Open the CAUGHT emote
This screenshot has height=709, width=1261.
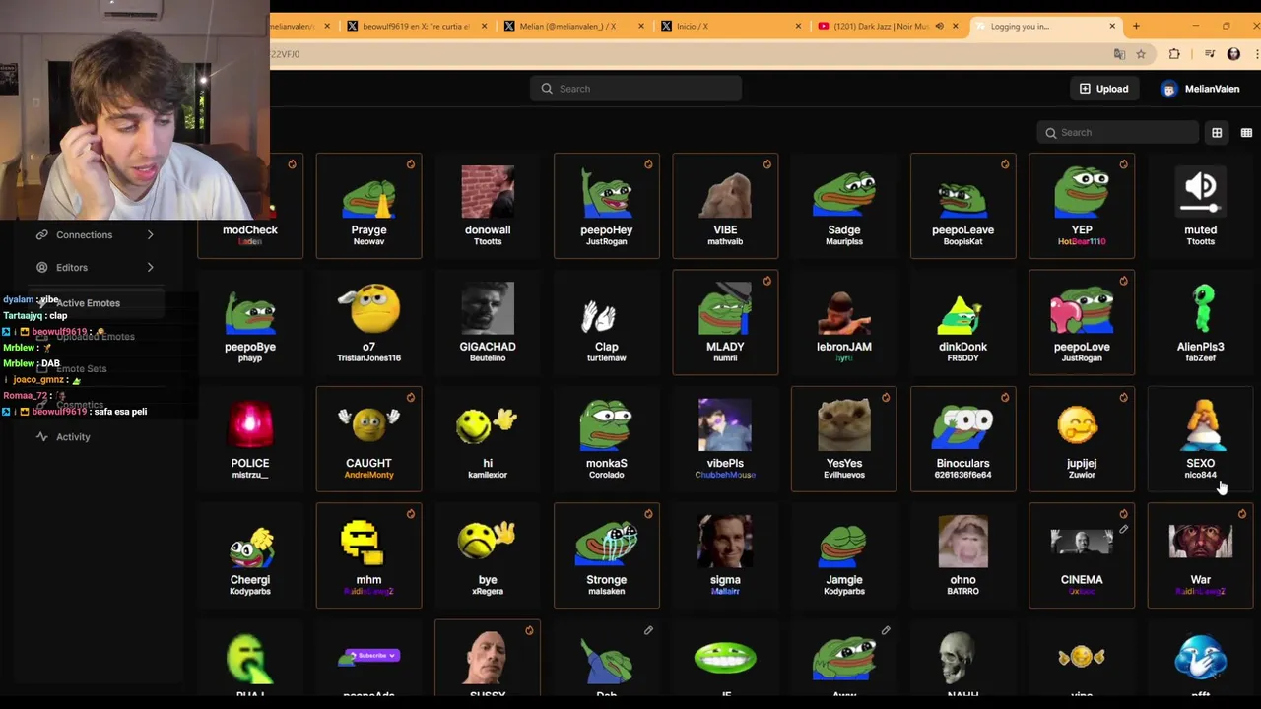click(368, 439)
